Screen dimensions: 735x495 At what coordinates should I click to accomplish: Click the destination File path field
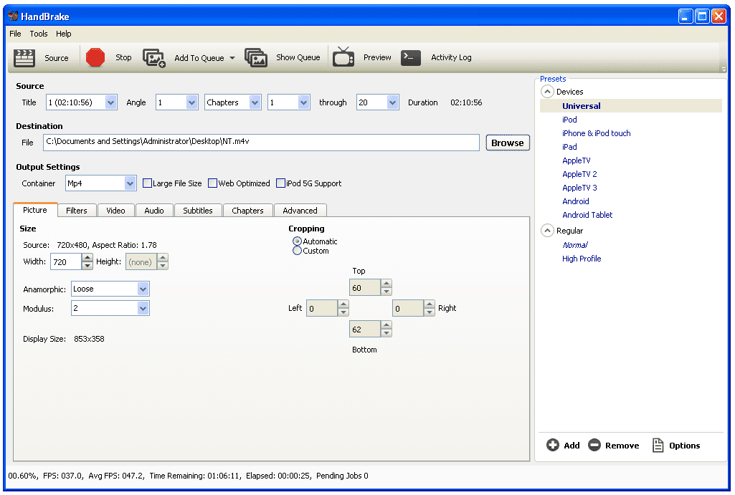[x=261, y=143]
